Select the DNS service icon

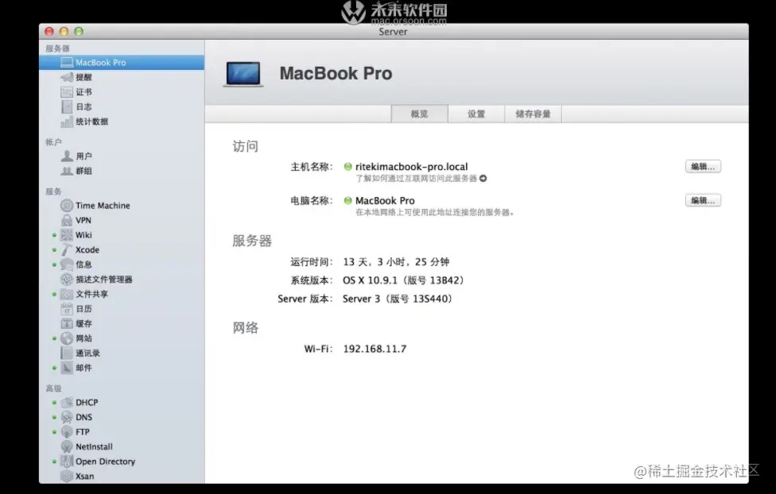tap(67, 417)
